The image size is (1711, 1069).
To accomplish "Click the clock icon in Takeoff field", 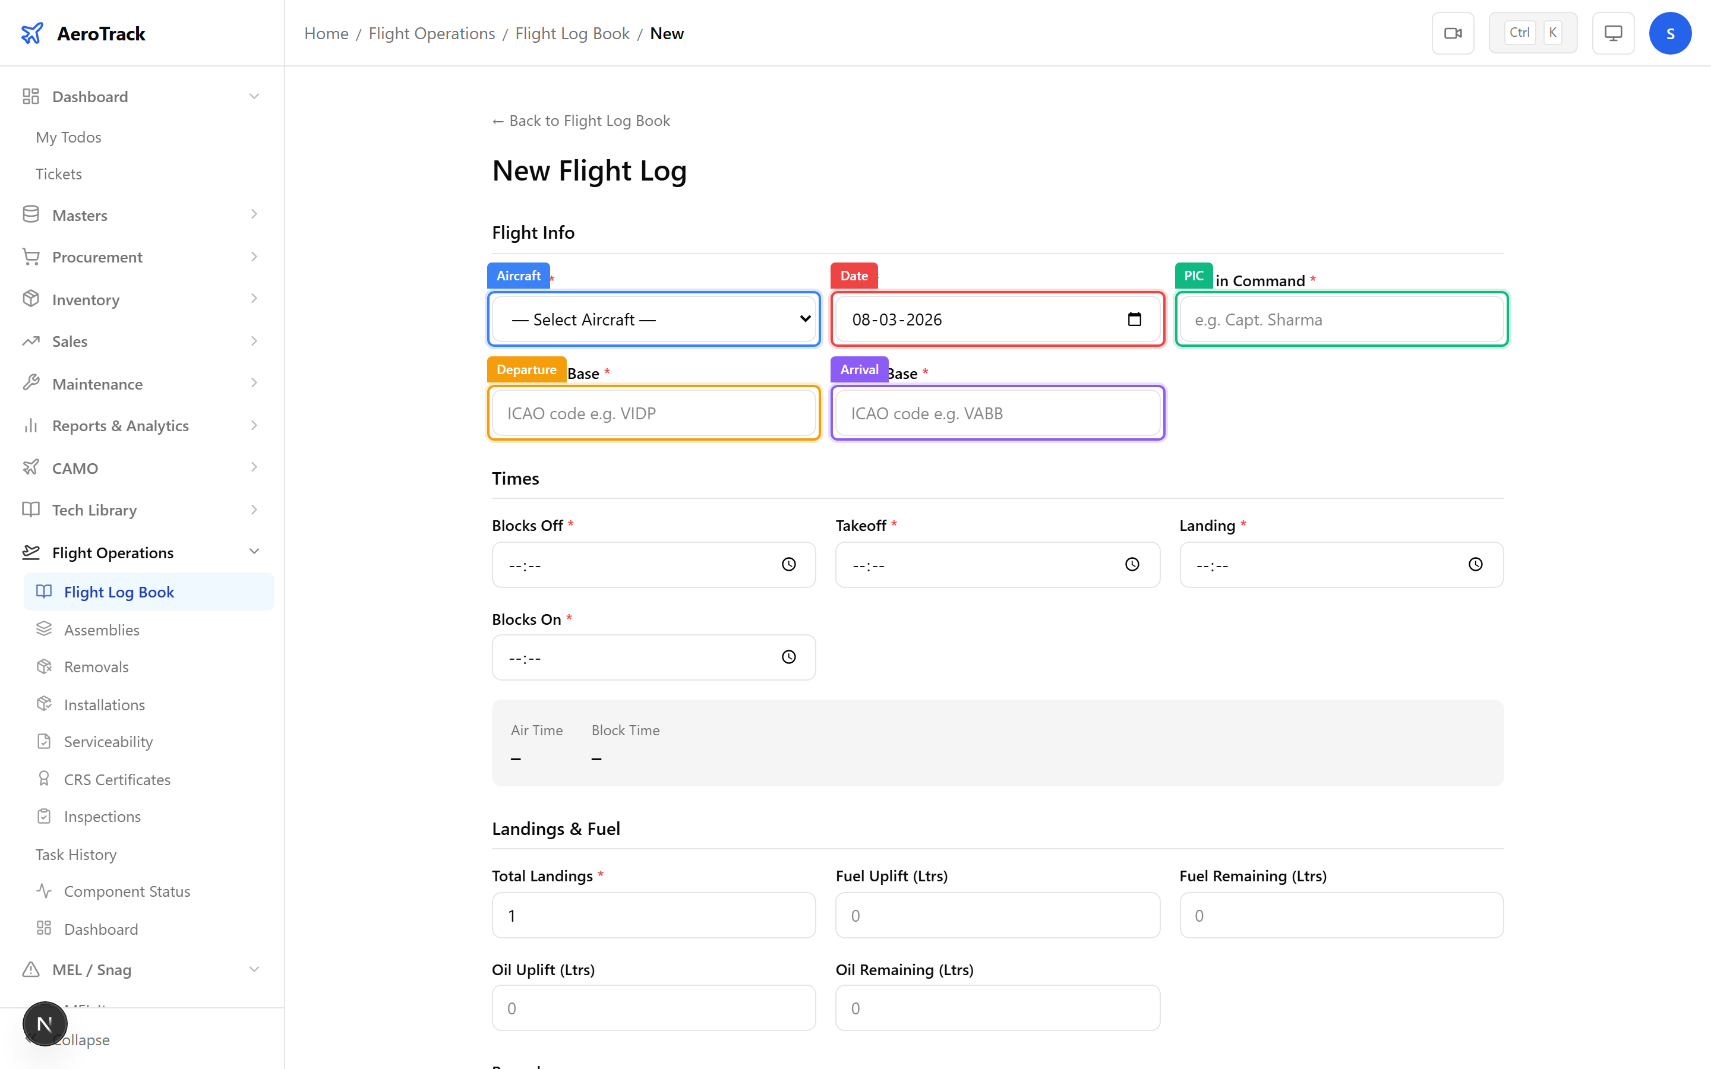I will tap(1132, 564).
